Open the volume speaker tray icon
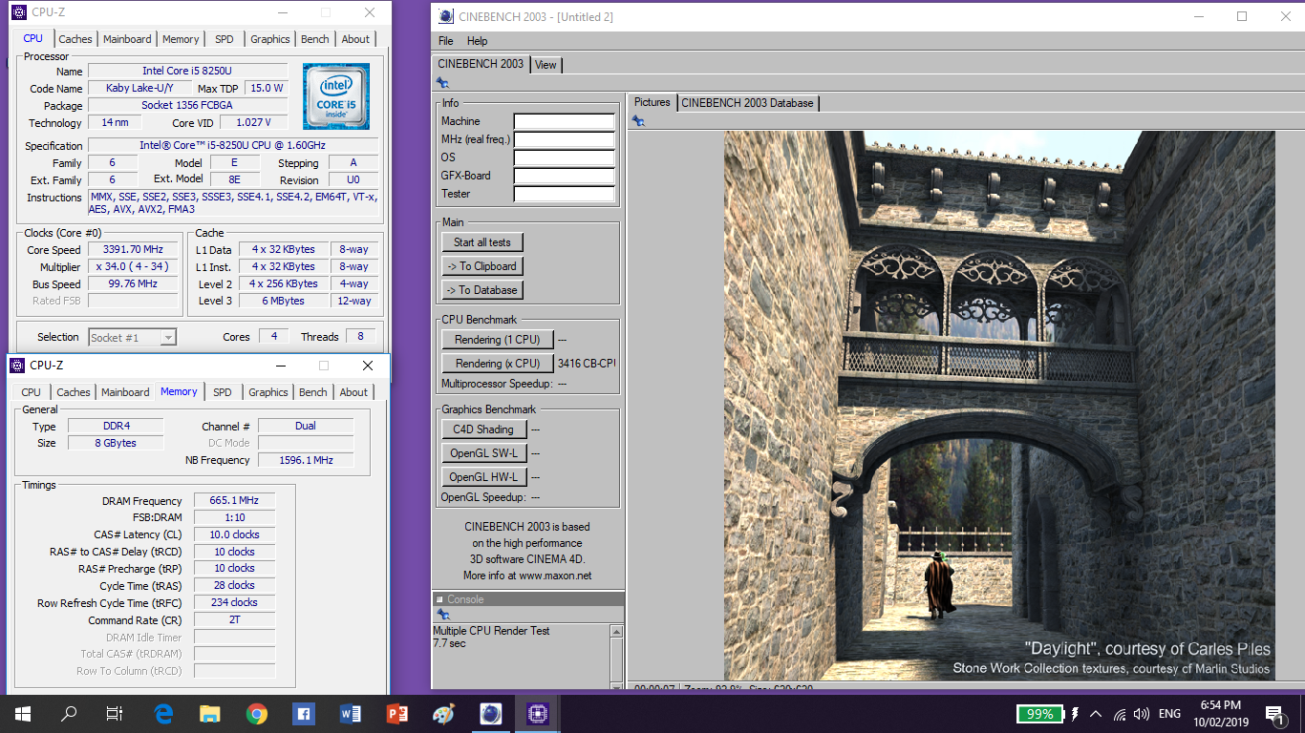Viewport: 1305px width, 733px height. [x=1141, y=714]
